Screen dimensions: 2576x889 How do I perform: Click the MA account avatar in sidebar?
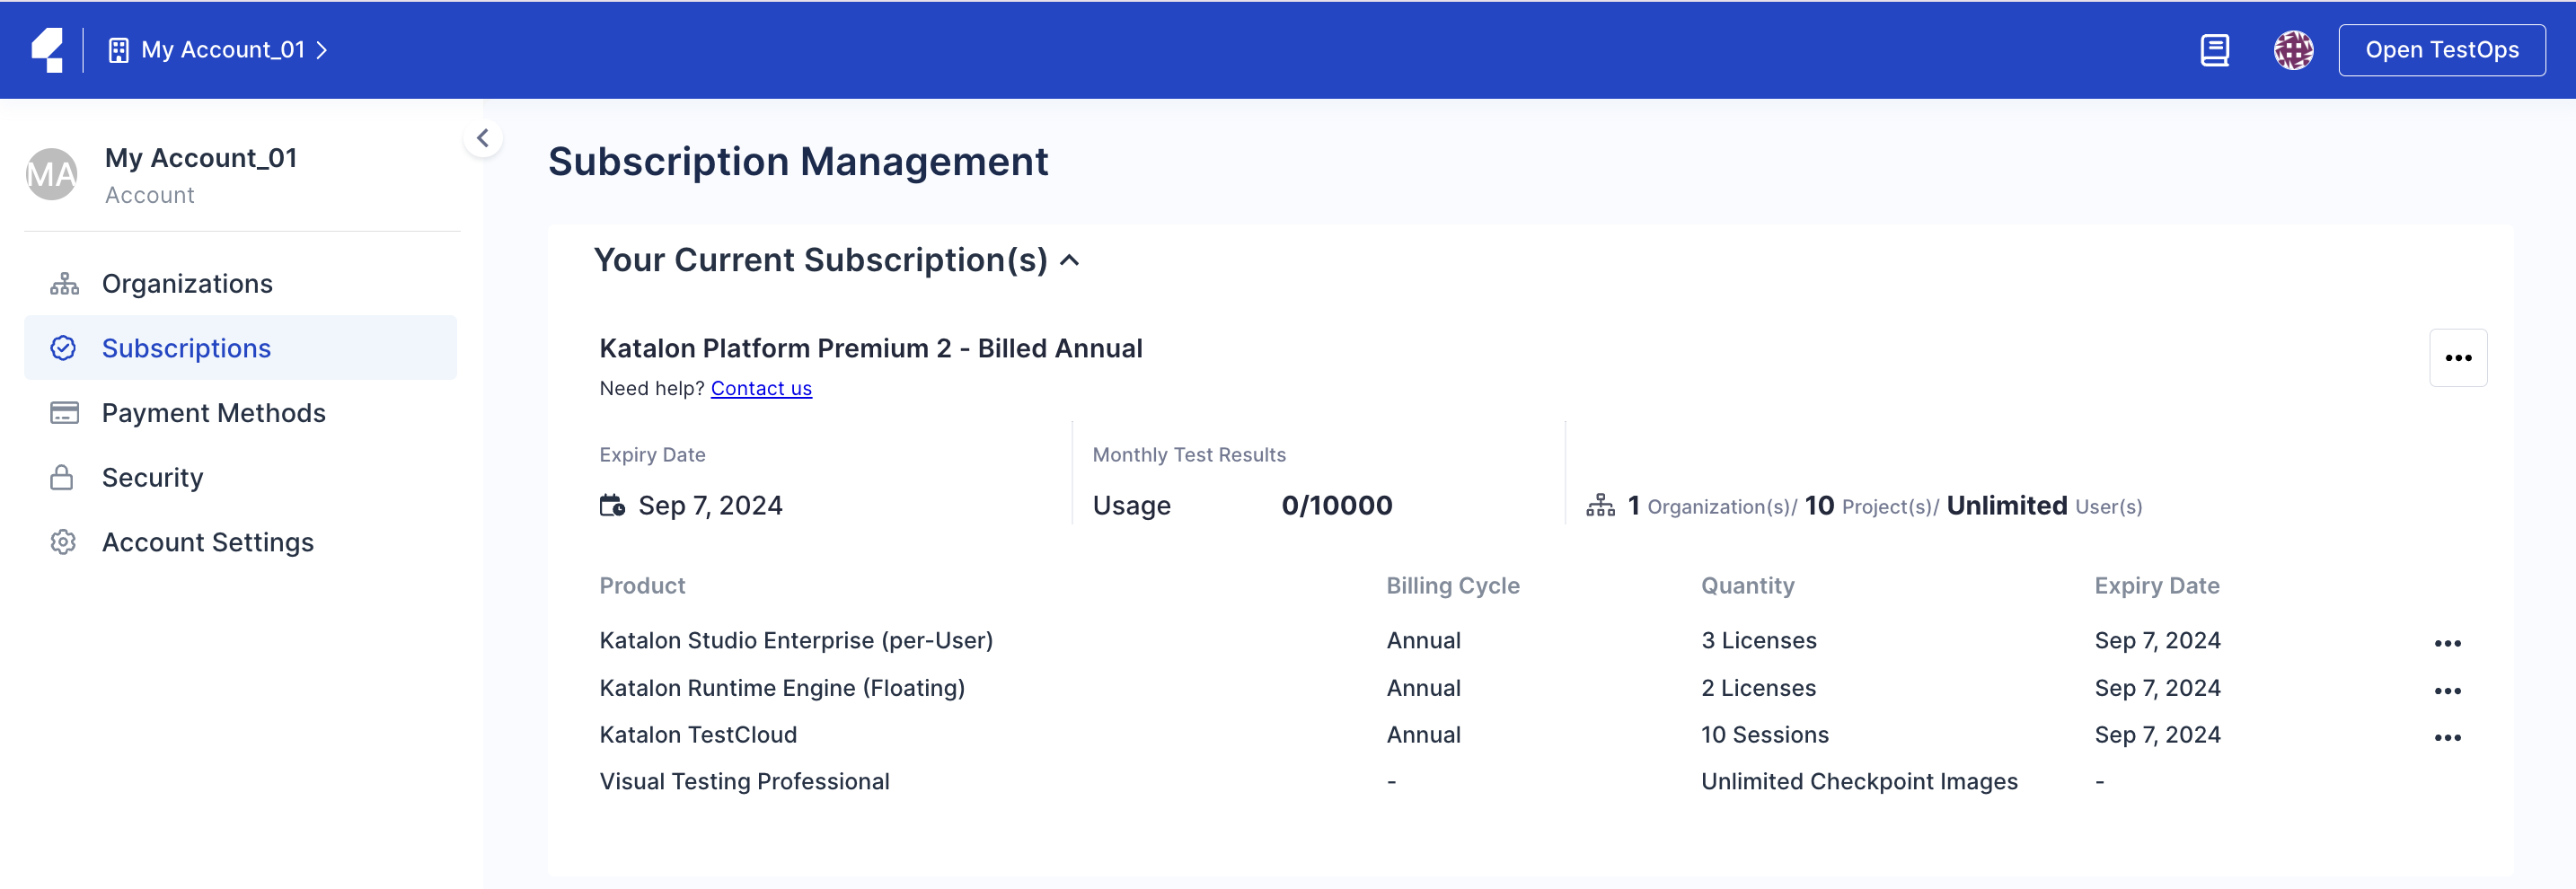pyautogui.click(x=52, y=175)
